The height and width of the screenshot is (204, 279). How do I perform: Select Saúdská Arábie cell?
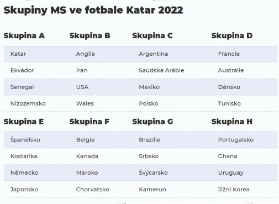pyautogui.click(x=161, y=70)
